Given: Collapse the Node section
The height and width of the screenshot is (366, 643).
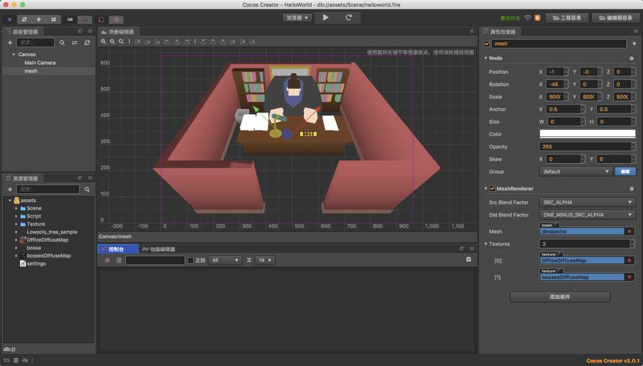Looking at the screenshot, I should [x=486, y=58].
